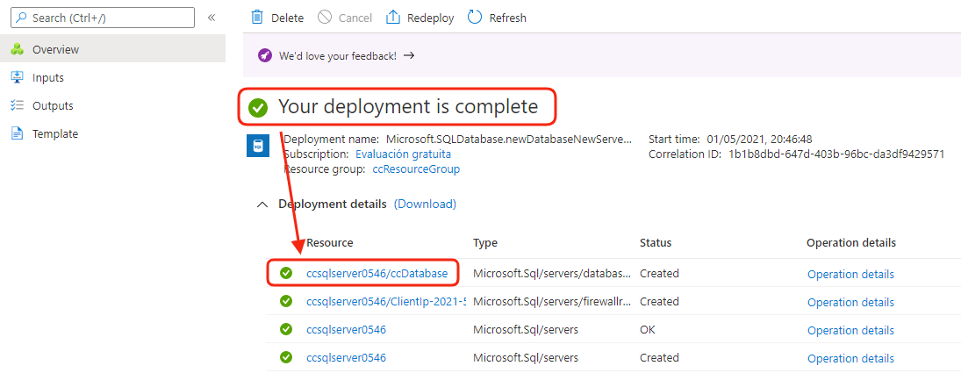Click the deployment name value text
This screenshot has height=373, width=961.
coord(508,139)
